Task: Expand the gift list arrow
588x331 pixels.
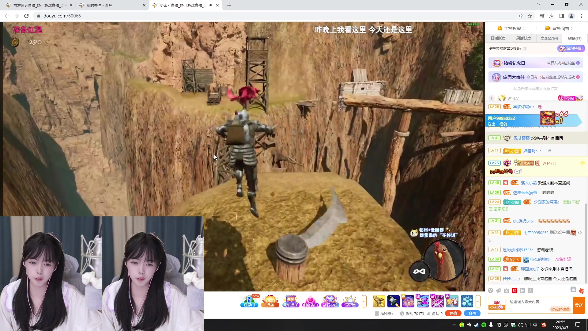Action: [478, 301]
